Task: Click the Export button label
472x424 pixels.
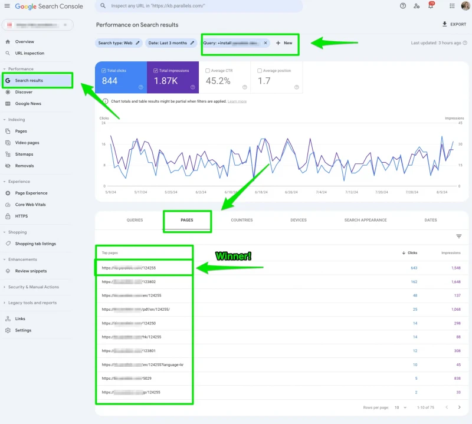Action: [x=458, y=24]
